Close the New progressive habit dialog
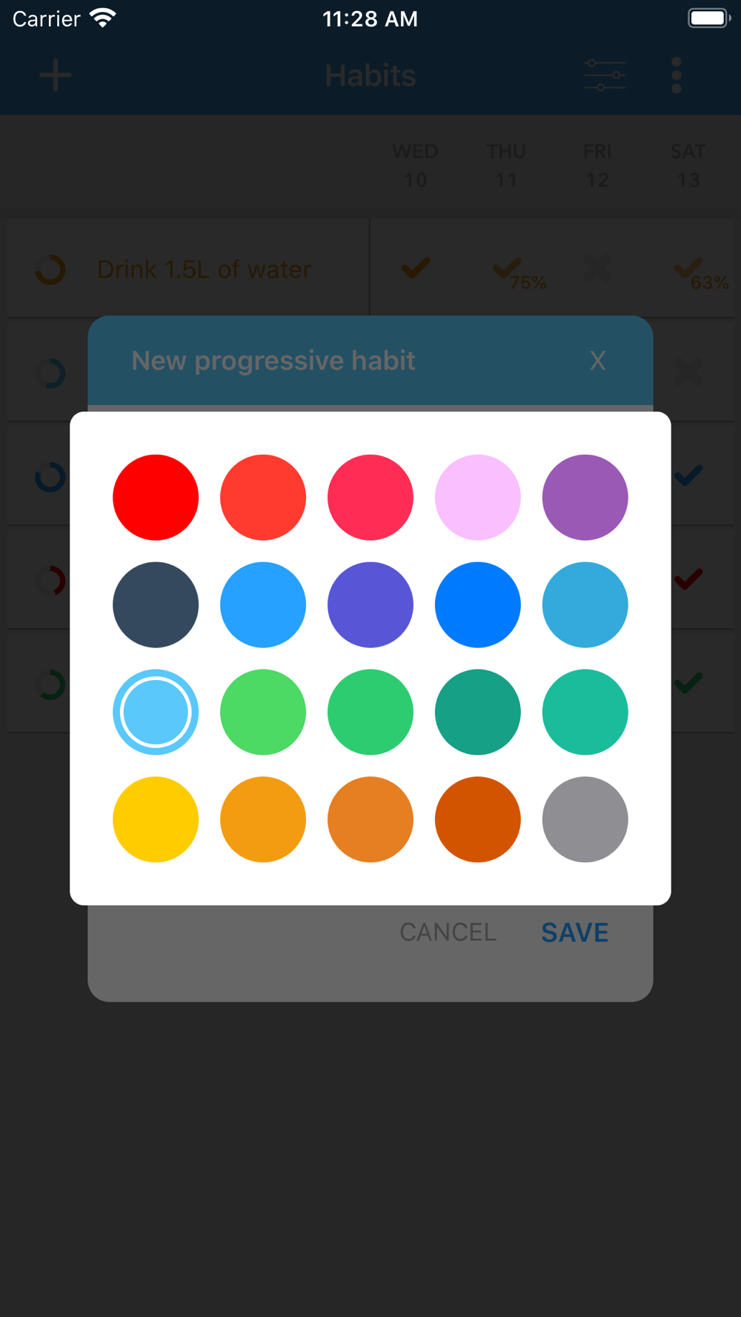The width and height of the screenshot is (741, 1317). coord(597,361)
